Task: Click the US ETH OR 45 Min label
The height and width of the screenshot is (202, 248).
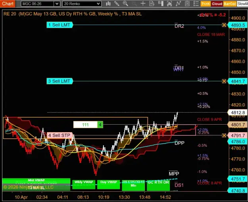Action: (x=133, y=185)
